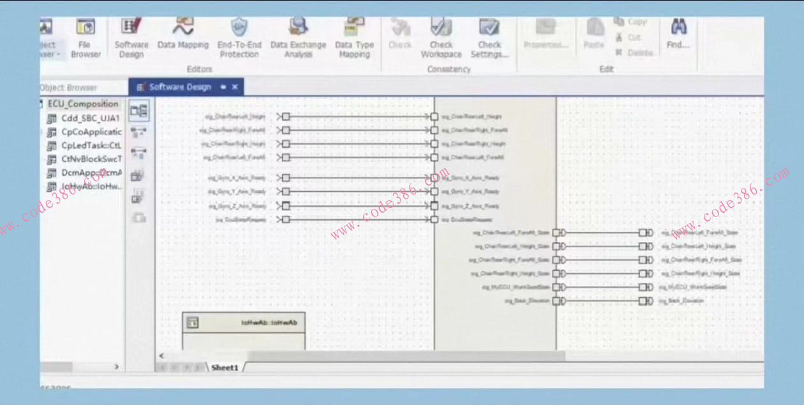Open the Data Type Mapping editor
This screenshot has width=804, height=405.
[354, 38]
